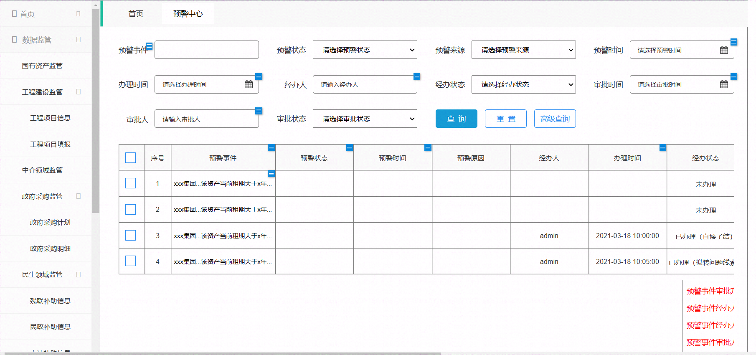This screenshot has height=355, width=756.
Task: Click note icon on row 1 event cell
Action: (271, 173)
